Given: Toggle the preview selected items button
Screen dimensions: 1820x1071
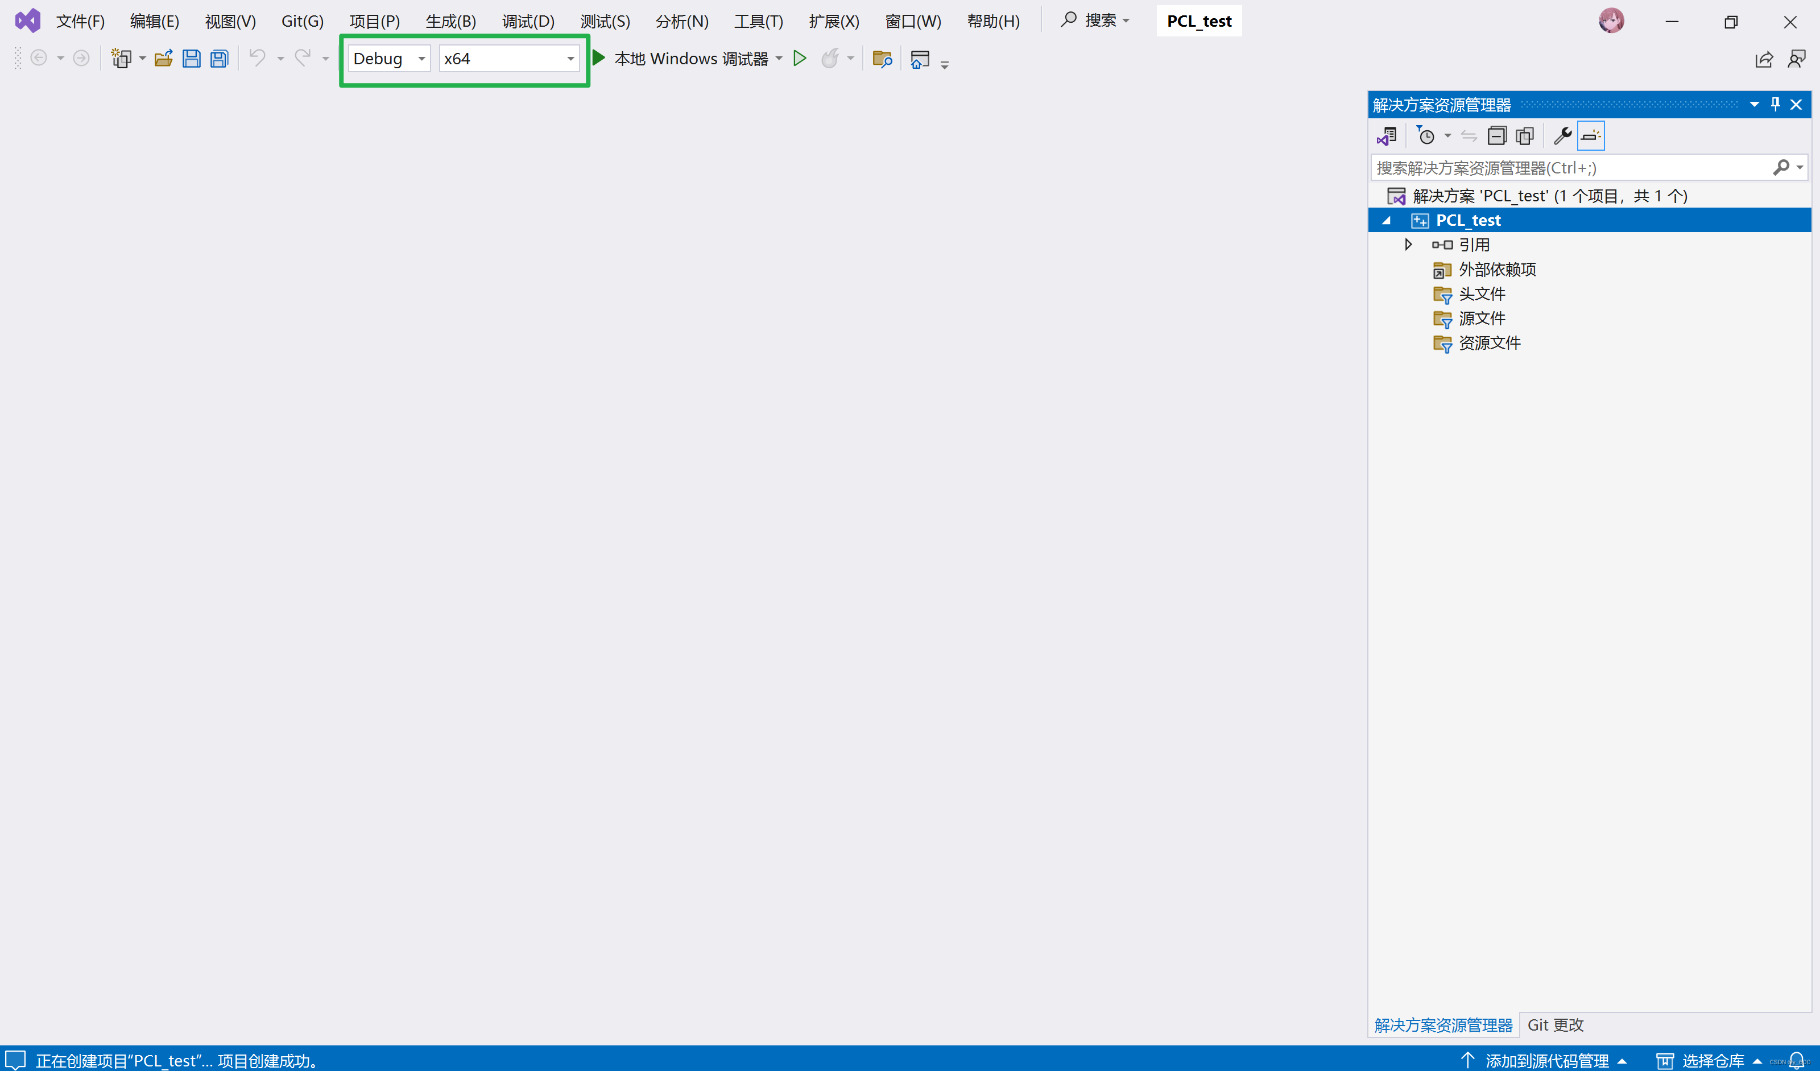Looking at the screenshot, I should (1591, 136).
